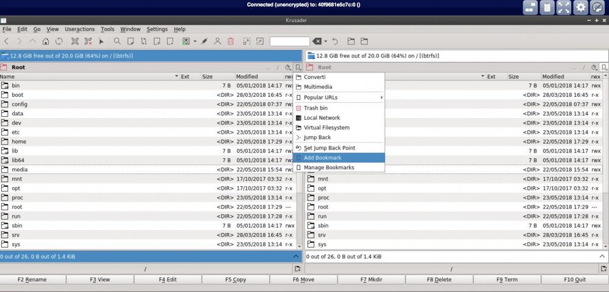Open the Useractions menu
Screen dimensions: 609x292
[x=80, y=29]
